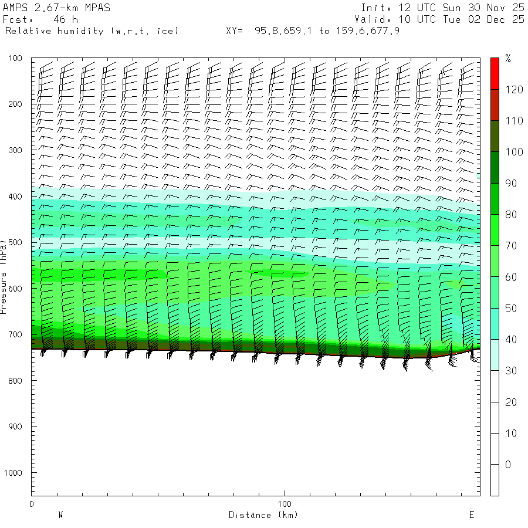The width and height of the screenshot is (528, 528).
Task: Click the '900' pressure axis label
Action: pos(15,427)
